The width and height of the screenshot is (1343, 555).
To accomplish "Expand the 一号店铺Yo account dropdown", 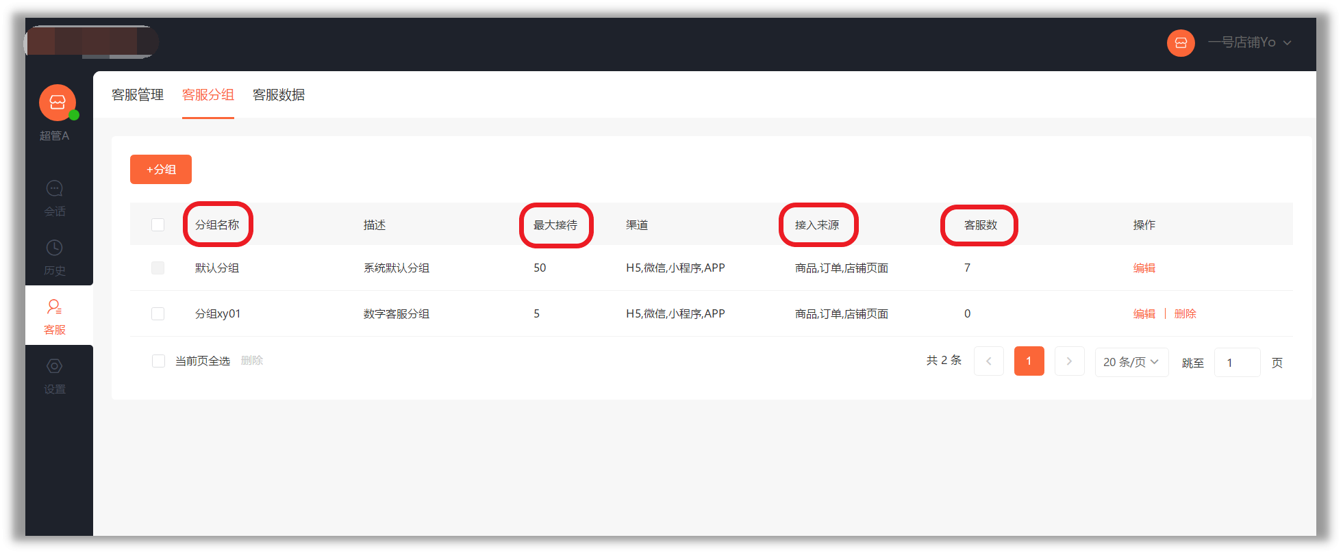I will pyautogui.click(x=1249, y=42).
